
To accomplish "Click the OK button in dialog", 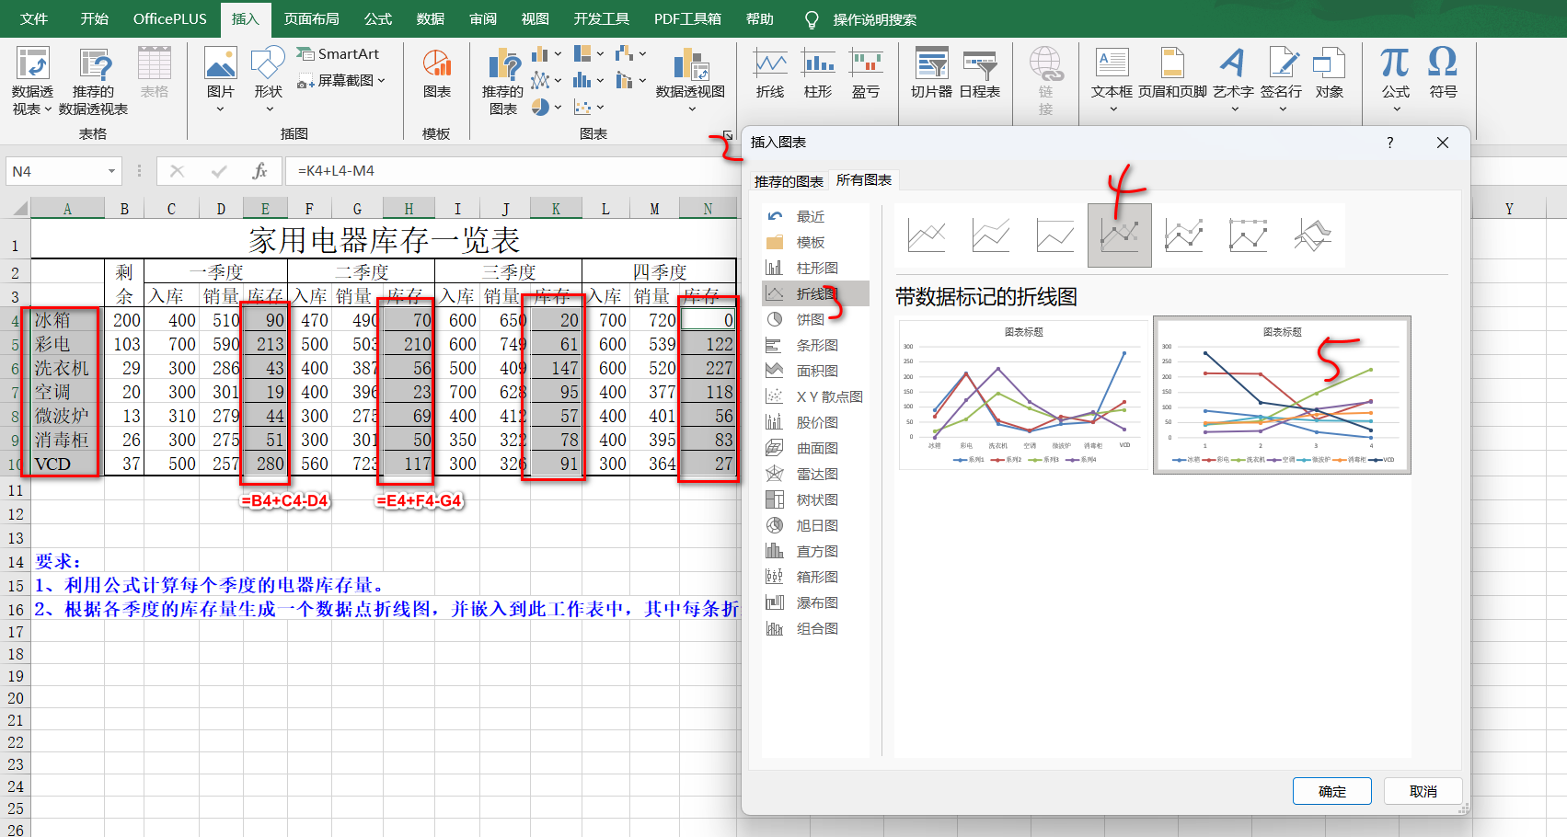I will click(x=1331, y=791).
